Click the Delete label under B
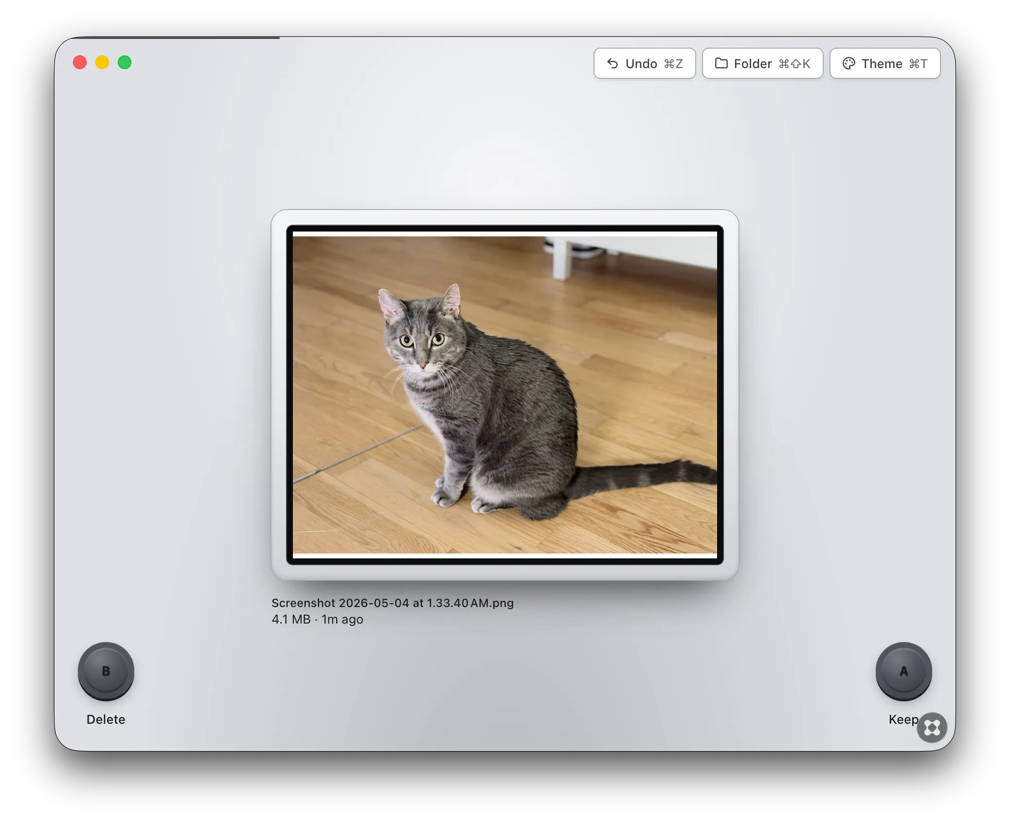 click(106, 719)
